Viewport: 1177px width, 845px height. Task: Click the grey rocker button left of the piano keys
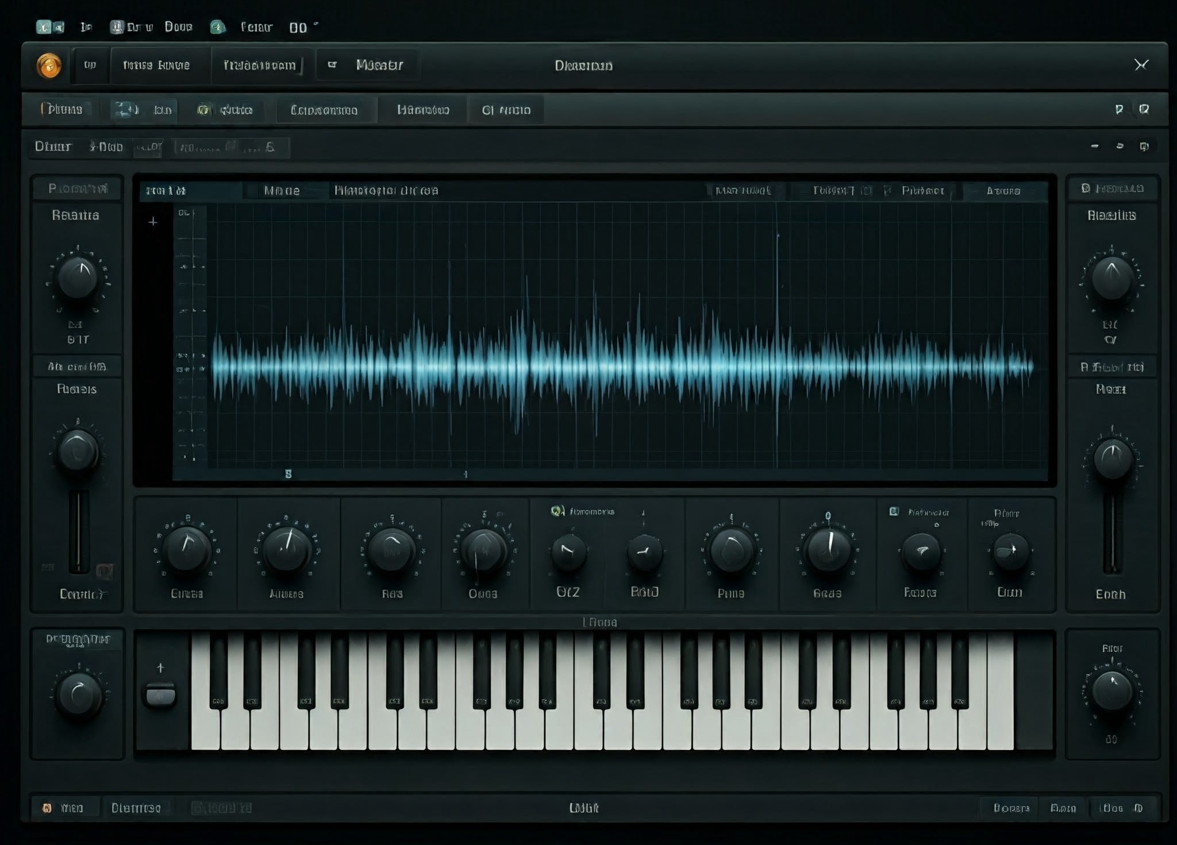click(160, 694)
